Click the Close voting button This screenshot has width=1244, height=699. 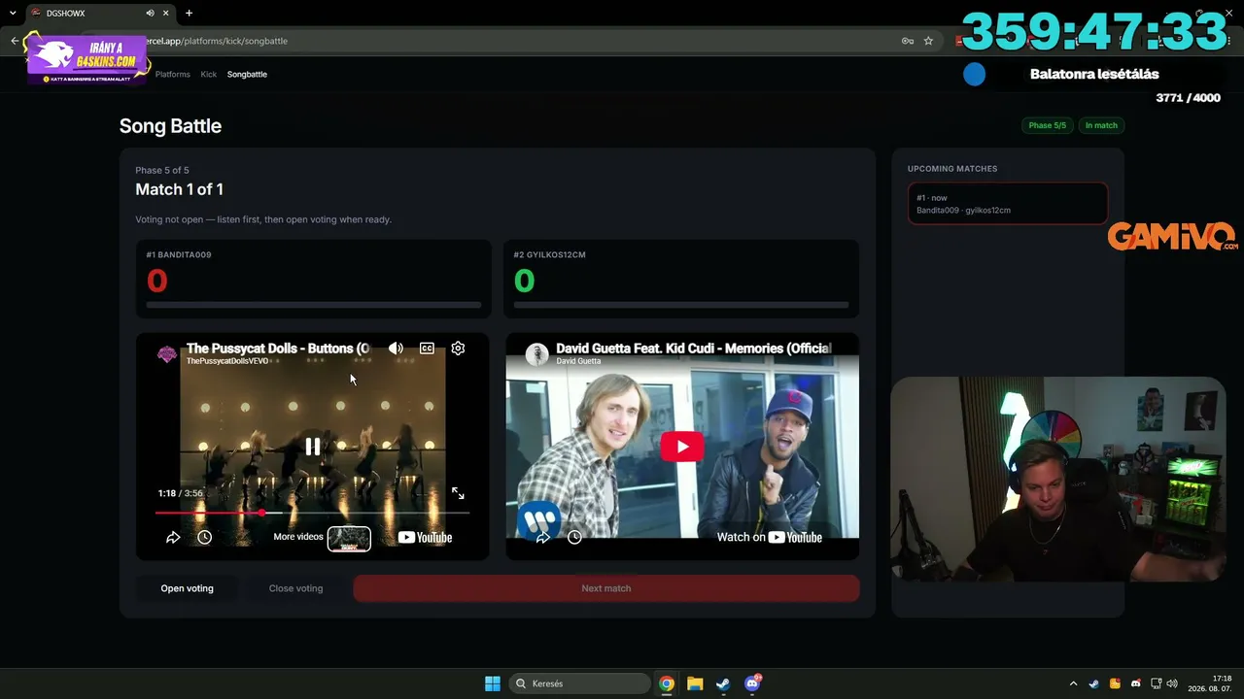click(295, 588)
